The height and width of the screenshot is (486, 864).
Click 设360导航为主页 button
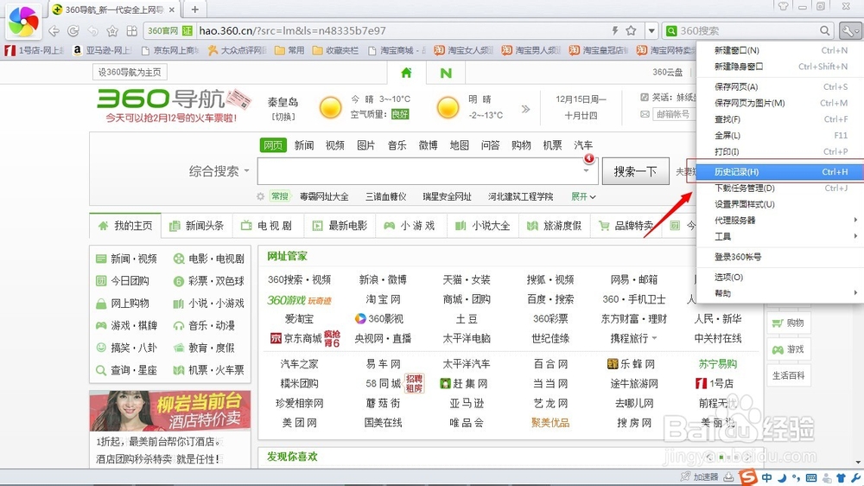[130, 73]
